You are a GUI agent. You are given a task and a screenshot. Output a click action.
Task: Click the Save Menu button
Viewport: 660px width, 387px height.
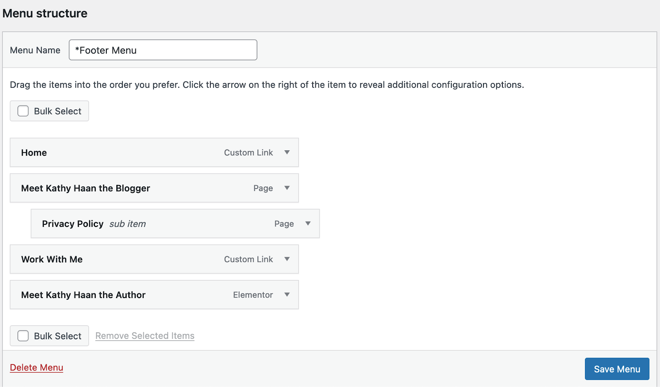(x=617, y=369)
